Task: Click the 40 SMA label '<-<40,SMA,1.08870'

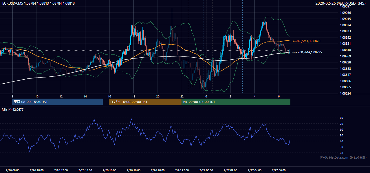Action: click(306, 41)
